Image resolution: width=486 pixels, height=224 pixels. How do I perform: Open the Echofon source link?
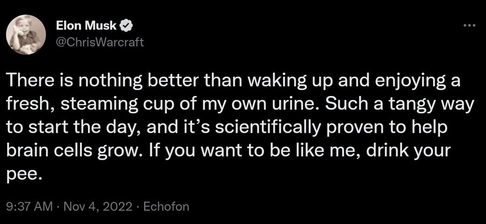[167, 206]
